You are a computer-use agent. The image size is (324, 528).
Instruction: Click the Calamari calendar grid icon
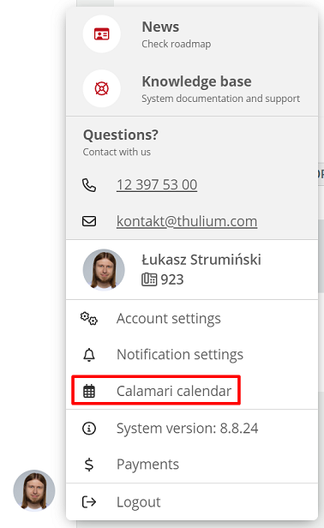[89, 391]
